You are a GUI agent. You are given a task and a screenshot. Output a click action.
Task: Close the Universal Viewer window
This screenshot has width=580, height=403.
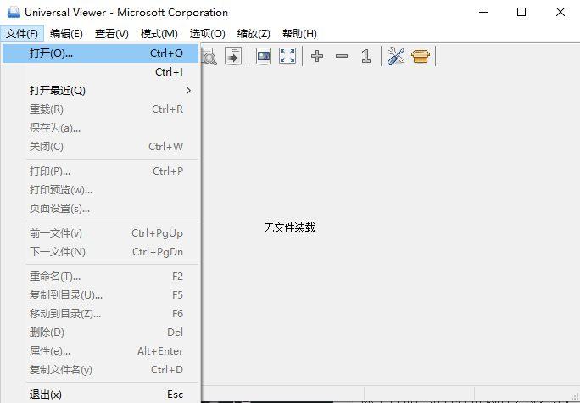click(560, 12)
